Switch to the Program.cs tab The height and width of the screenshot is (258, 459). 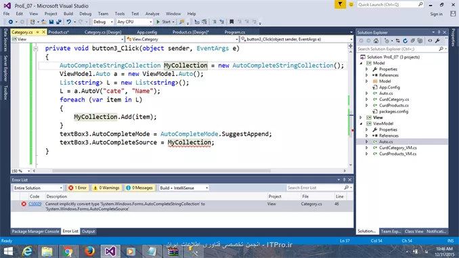tap(235, 33)
